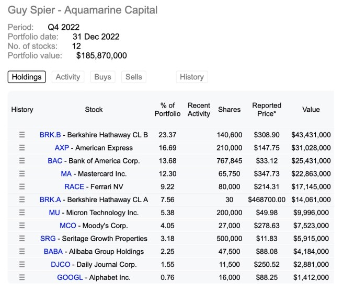Open history icon for Micron Technology
343x294 pixels.
[x=22, y=213]
